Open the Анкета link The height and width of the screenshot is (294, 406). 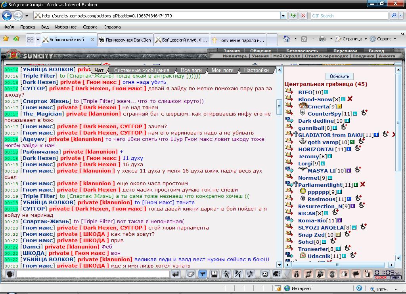pos(387,56)
